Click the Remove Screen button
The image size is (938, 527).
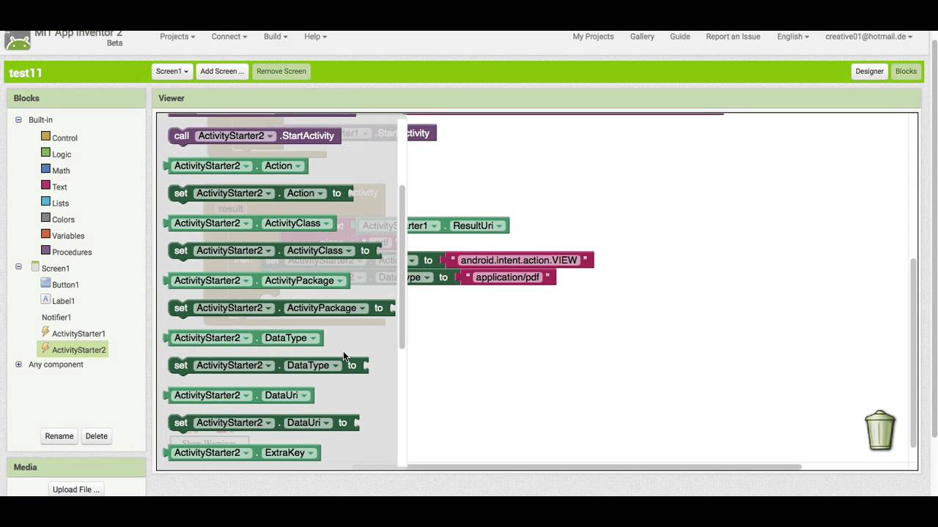point(281,71)
